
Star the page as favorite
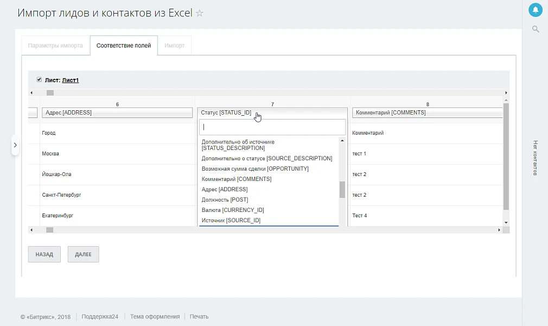click(200, 13)
